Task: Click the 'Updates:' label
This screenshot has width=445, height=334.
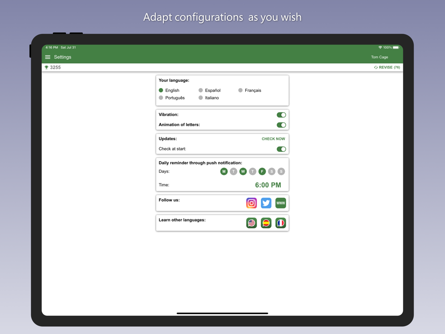Action: click(167, 139)
